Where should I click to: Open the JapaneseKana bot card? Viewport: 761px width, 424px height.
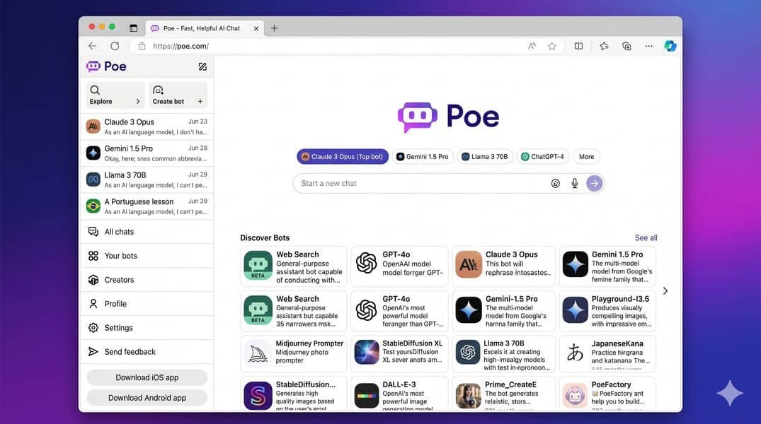607,354
